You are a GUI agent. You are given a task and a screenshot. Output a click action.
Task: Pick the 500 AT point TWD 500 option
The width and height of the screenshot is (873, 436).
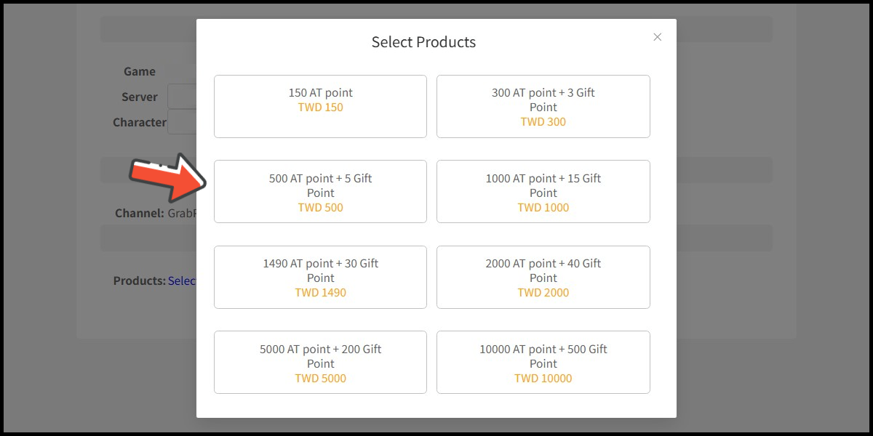[x=320, y=192]
